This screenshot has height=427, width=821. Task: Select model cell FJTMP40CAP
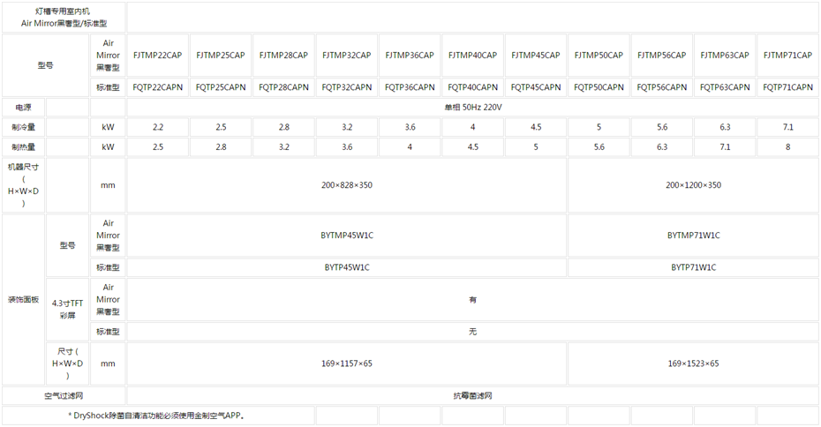pyautogui.click(x=473, y=56)
